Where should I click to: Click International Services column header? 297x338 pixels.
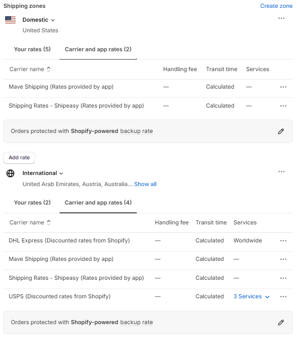click(x=245, y=223)
